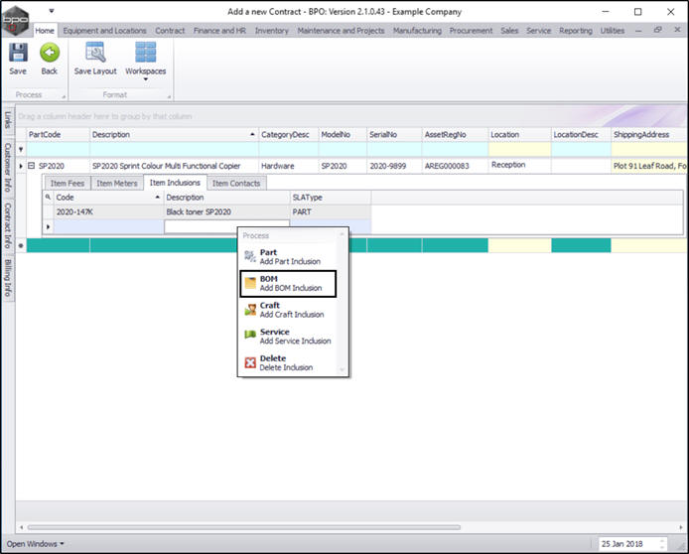The width and height of the screenshot is (689, 554).
Task: Click the SLAType column header
Action: [331, 198]
